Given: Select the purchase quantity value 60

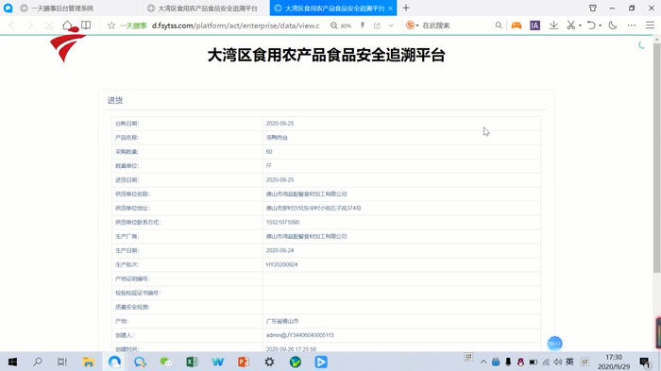Looking at the screenshot, I should click(269, 152).
